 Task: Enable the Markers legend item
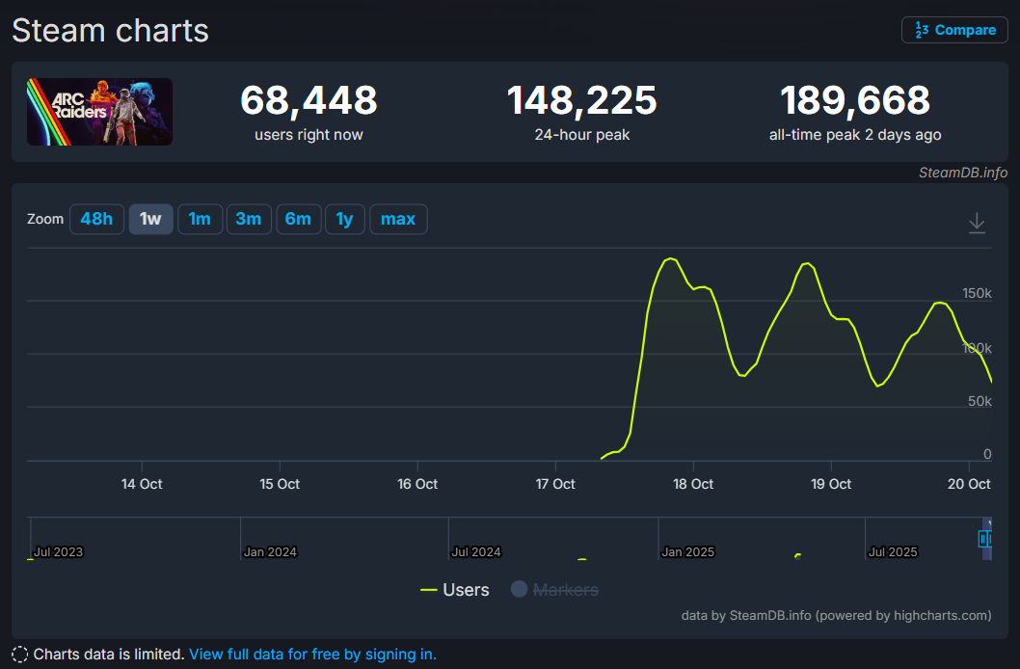[554, 590]
